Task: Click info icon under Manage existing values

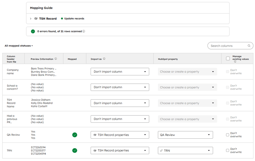Action: [x=235, y=62]
